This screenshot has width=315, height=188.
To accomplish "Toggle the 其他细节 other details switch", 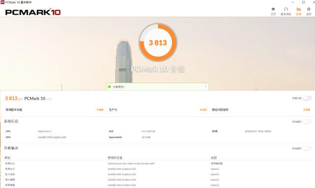I will (x=308, y=148).
